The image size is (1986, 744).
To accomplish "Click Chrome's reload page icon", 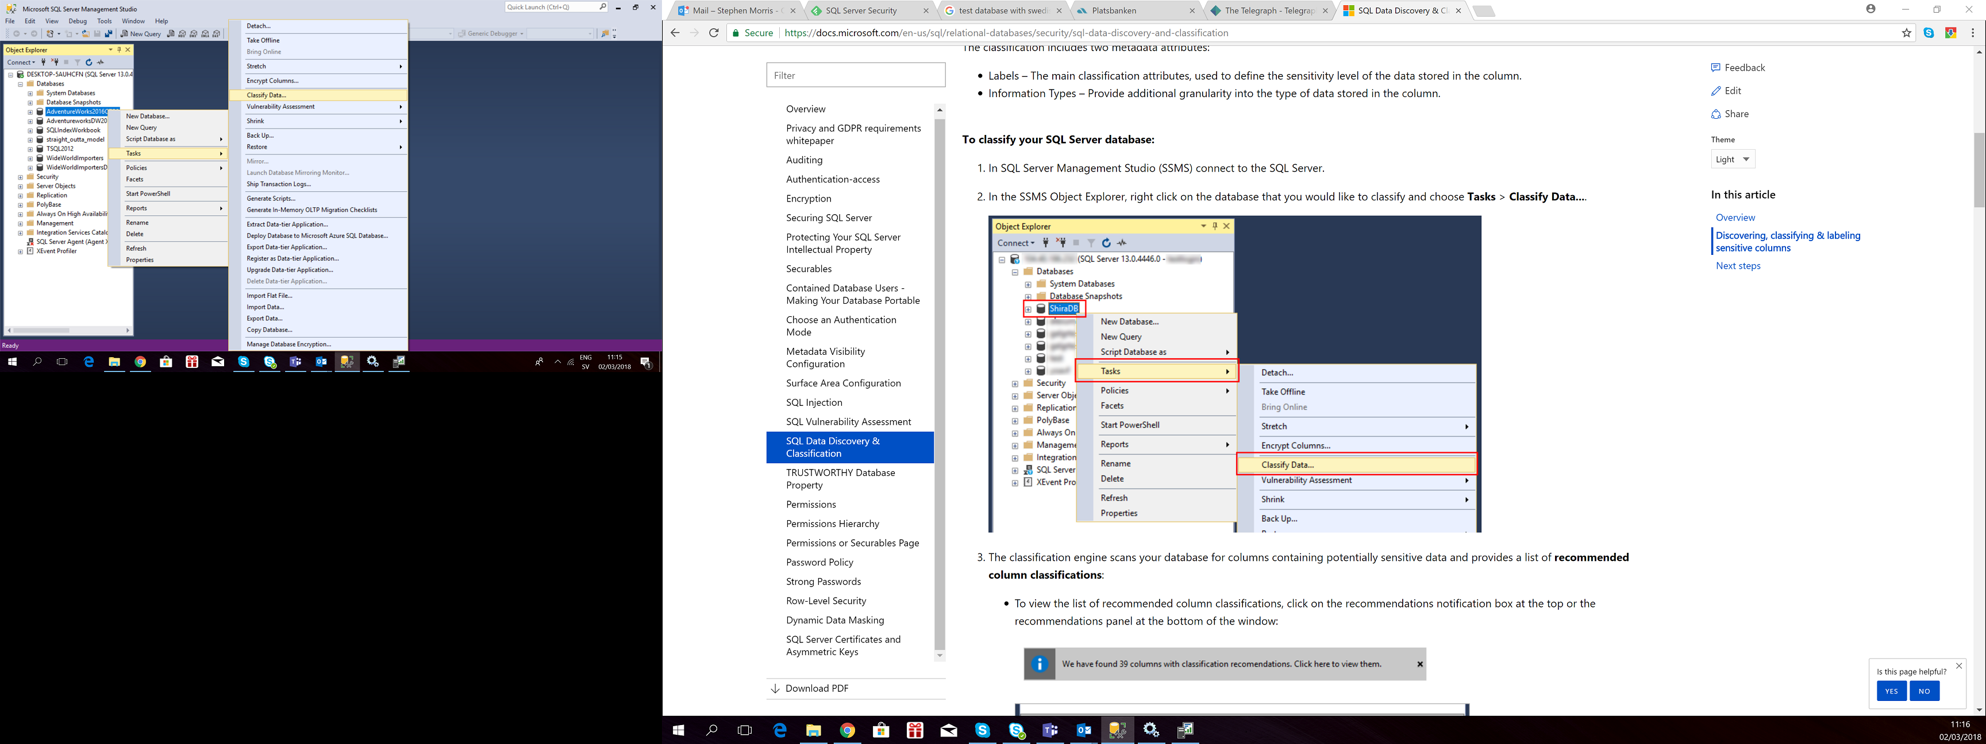I will [714, 32].
